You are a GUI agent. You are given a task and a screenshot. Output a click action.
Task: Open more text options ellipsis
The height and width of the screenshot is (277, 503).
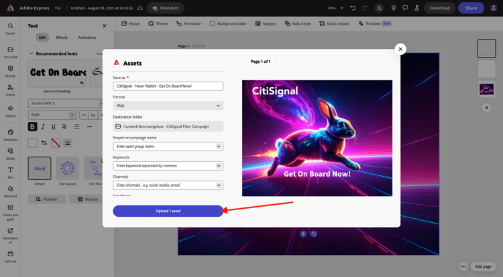(x=89, y=126)
